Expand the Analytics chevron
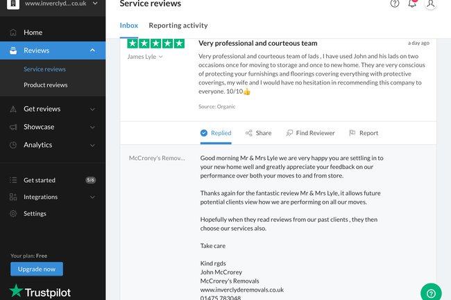This screenshot has width=451, height=300. 92,145
